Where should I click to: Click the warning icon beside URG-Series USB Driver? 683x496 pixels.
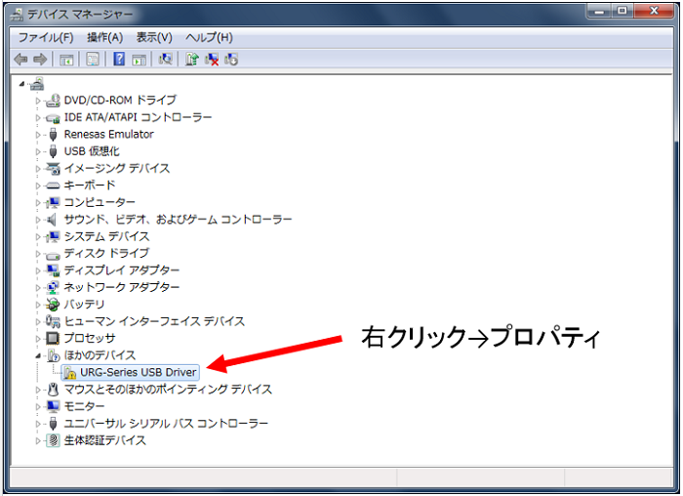coord(69,373)
